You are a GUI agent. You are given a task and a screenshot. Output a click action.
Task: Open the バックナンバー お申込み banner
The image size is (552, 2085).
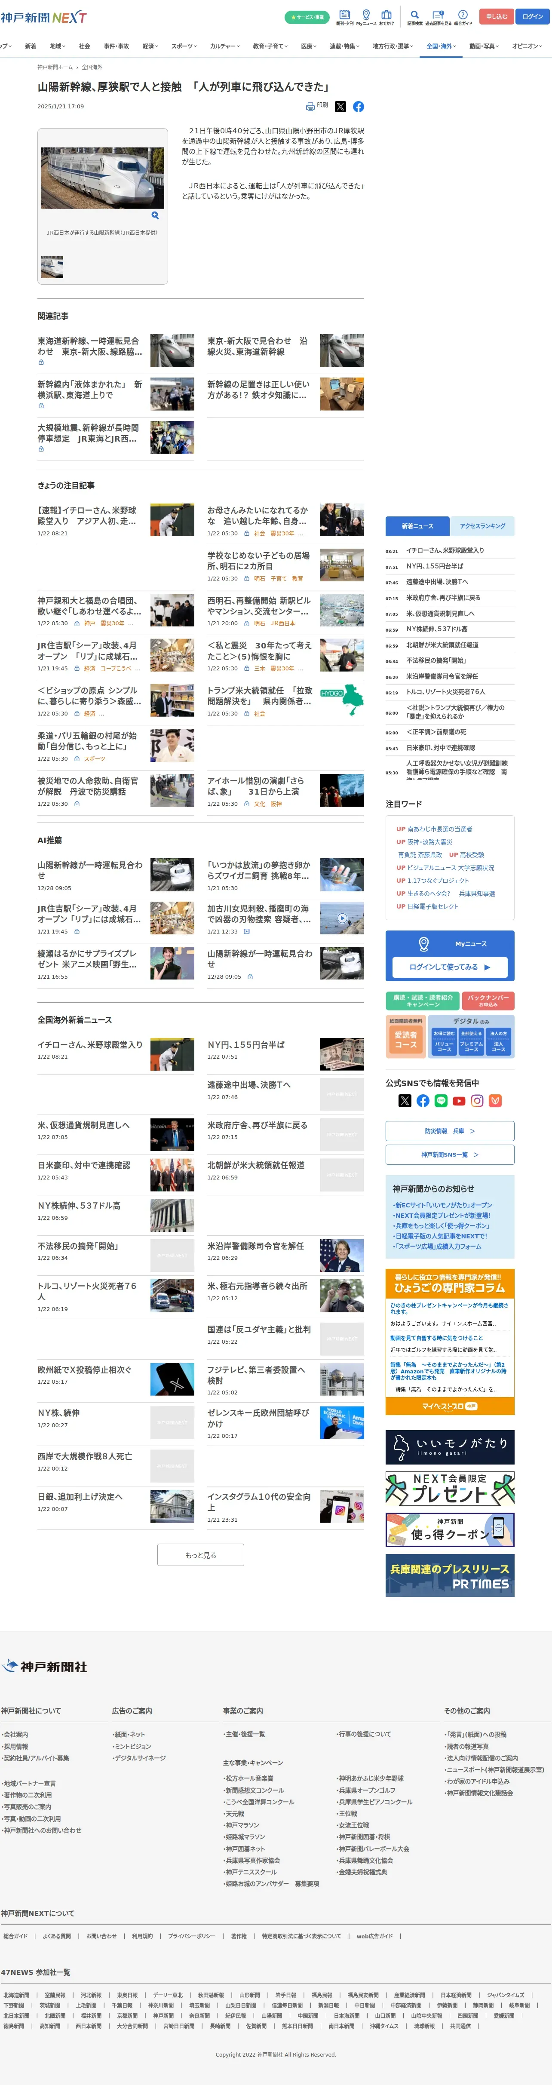point(488,1001)
